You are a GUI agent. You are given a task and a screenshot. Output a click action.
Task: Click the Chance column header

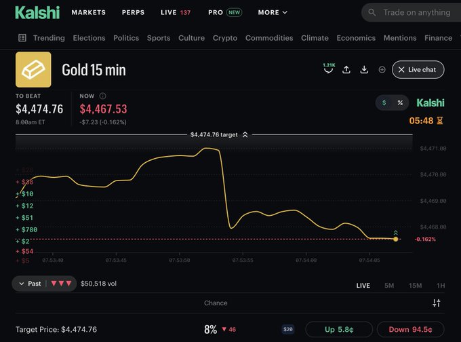click(216, 303)
